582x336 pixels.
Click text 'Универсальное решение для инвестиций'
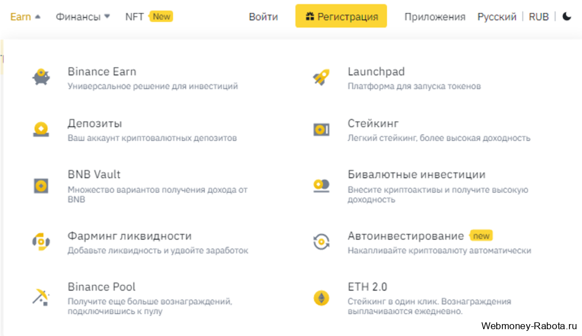(152, 86)
